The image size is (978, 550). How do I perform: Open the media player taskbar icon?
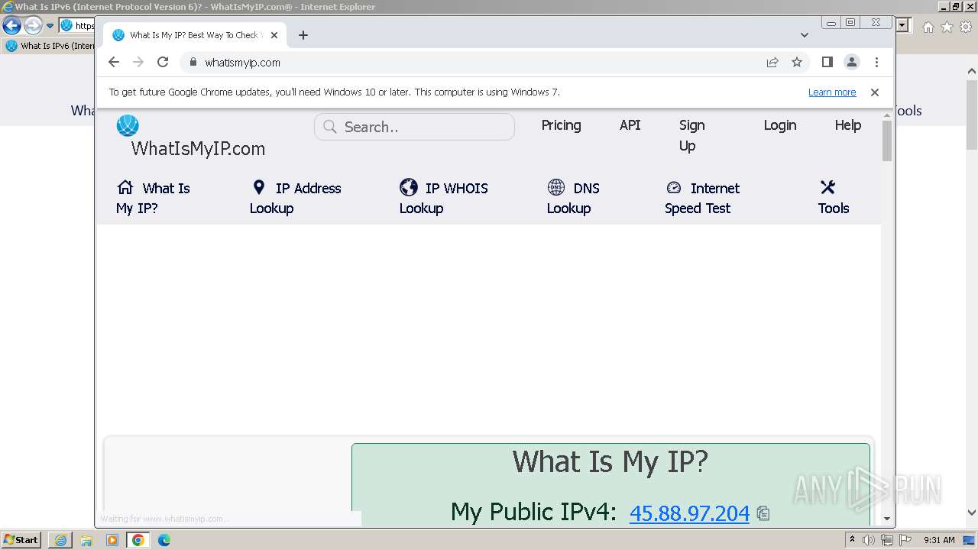(112, 540)
